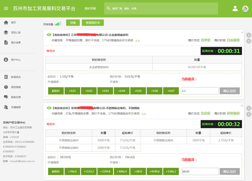Viewport: 252px width, 181px height.
Task: Select +0.03 bid increment in first auction
Action: (105, 91)
